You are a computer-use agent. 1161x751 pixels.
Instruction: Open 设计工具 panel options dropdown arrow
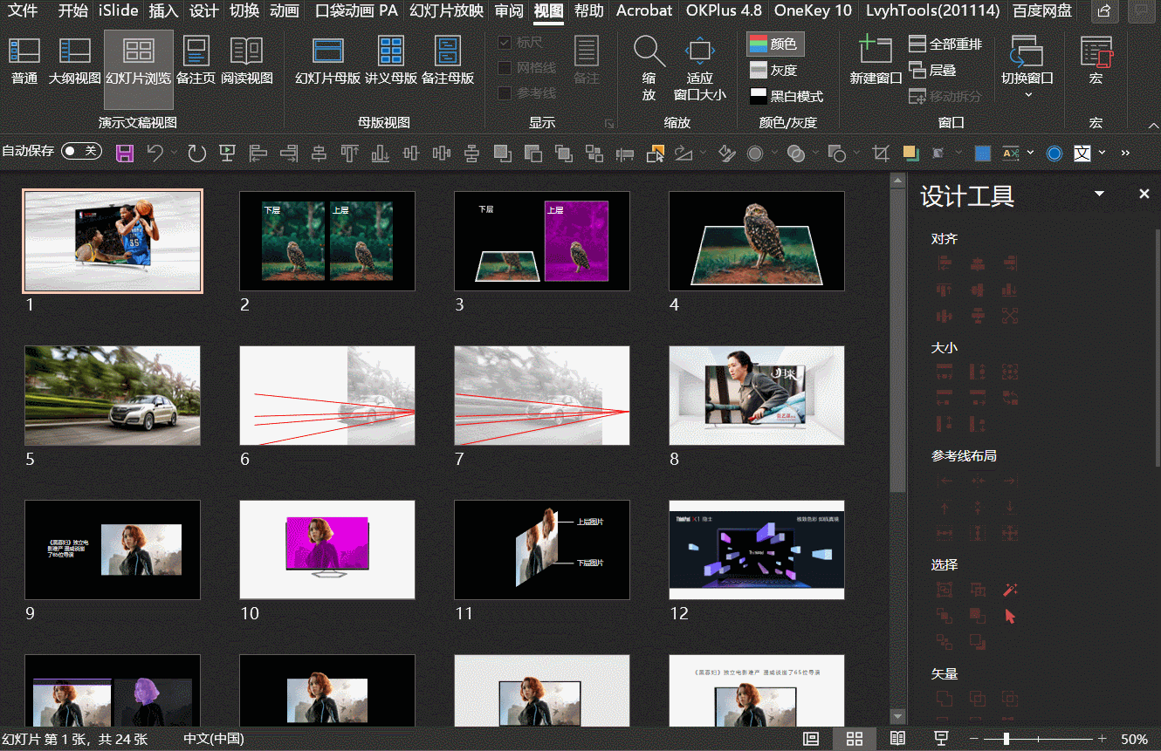point(1100,194)
